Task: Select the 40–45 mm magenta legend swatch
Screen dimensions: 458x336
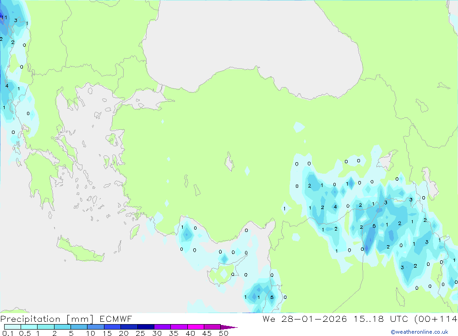Action: [196, 327]
